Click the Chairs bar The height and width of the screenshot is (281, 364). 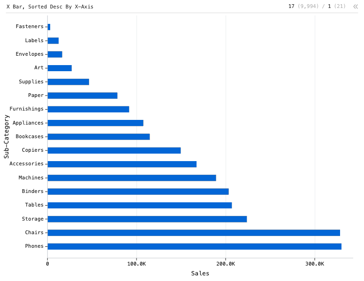click(194, 233)
